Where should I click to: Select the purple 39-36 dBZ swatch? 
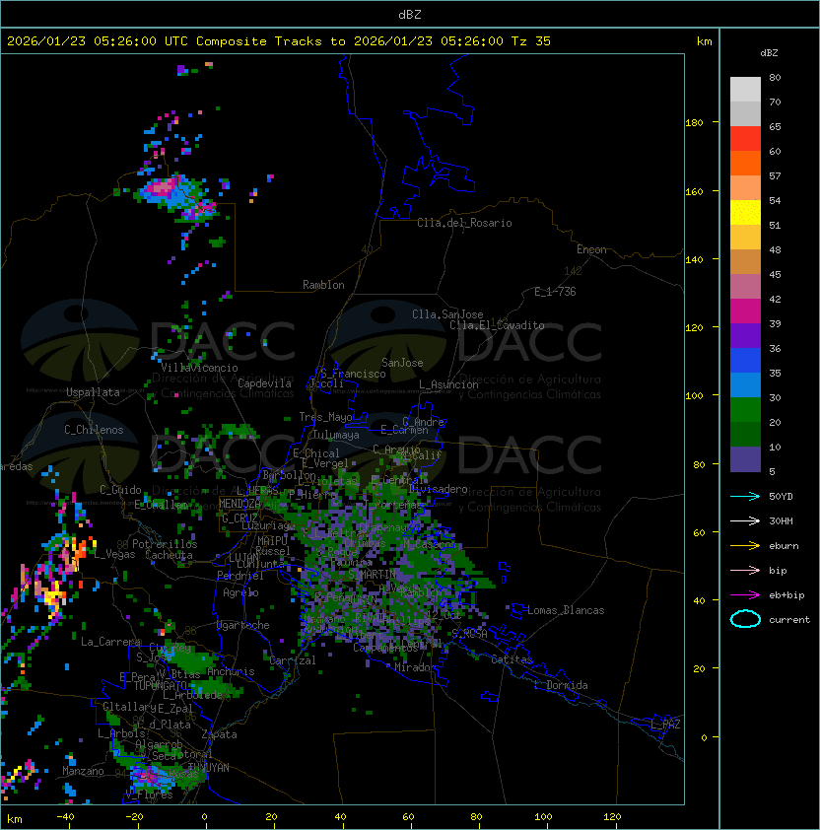745,335
